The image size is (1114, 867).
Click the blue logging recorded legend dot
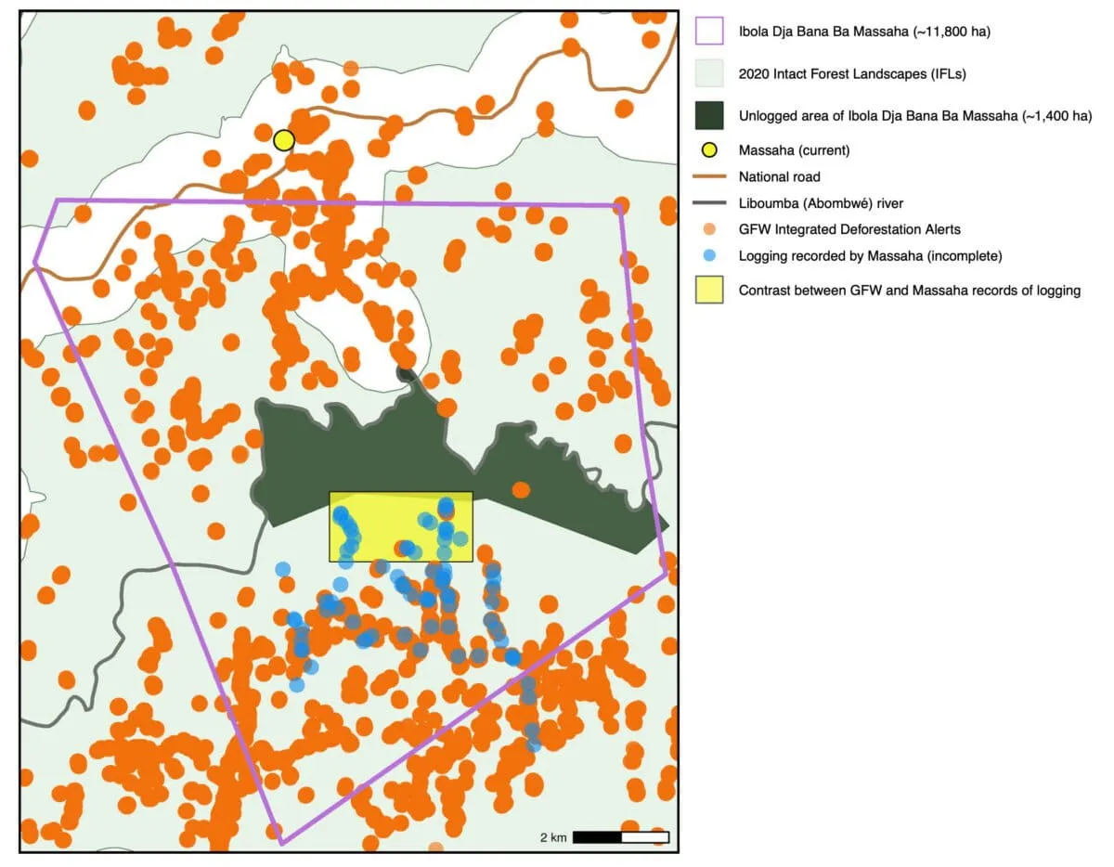(x=709, y=255)
